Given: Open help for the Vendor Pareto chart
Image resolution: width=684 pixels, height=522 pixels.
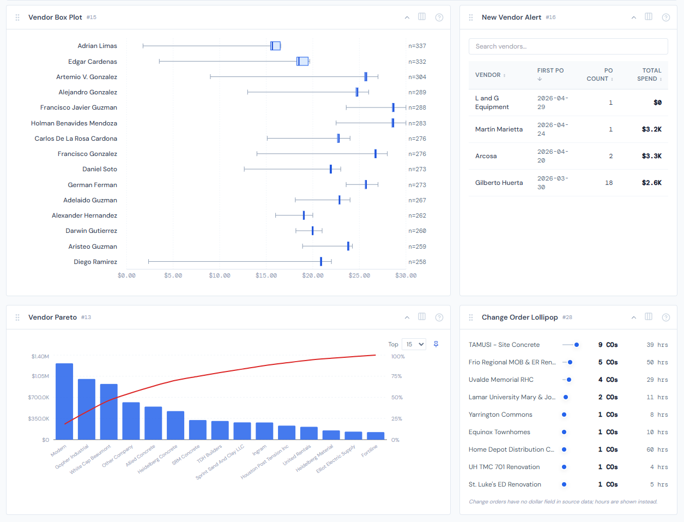Looking at the screenshot, I should coord(439,317).
